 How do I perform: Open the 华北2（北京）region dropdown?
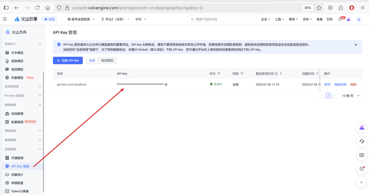pos(115,19)
